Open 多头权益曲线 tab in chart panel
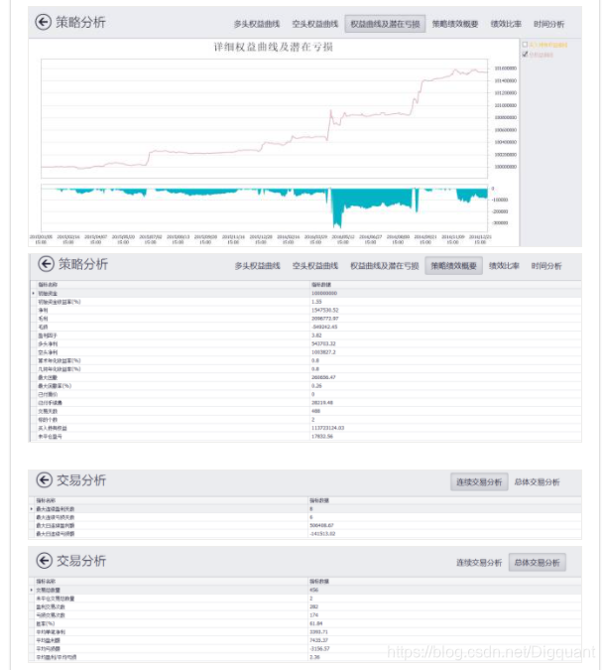The image size is (605, 670). (x=257, y=24)
